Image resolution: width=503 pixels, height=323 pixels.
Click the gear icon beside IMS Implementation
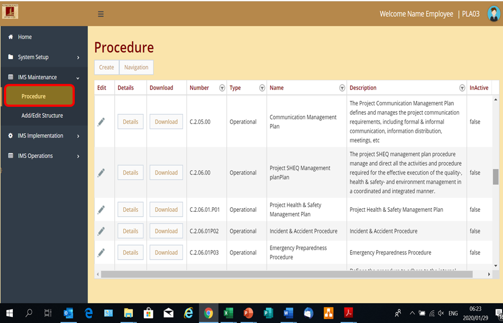click(10, 136)
